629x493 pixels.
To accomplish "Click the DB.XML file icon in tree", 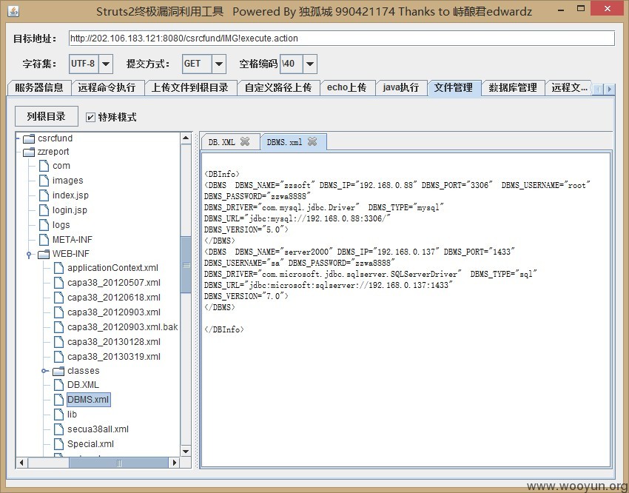I will coord(58,385).
